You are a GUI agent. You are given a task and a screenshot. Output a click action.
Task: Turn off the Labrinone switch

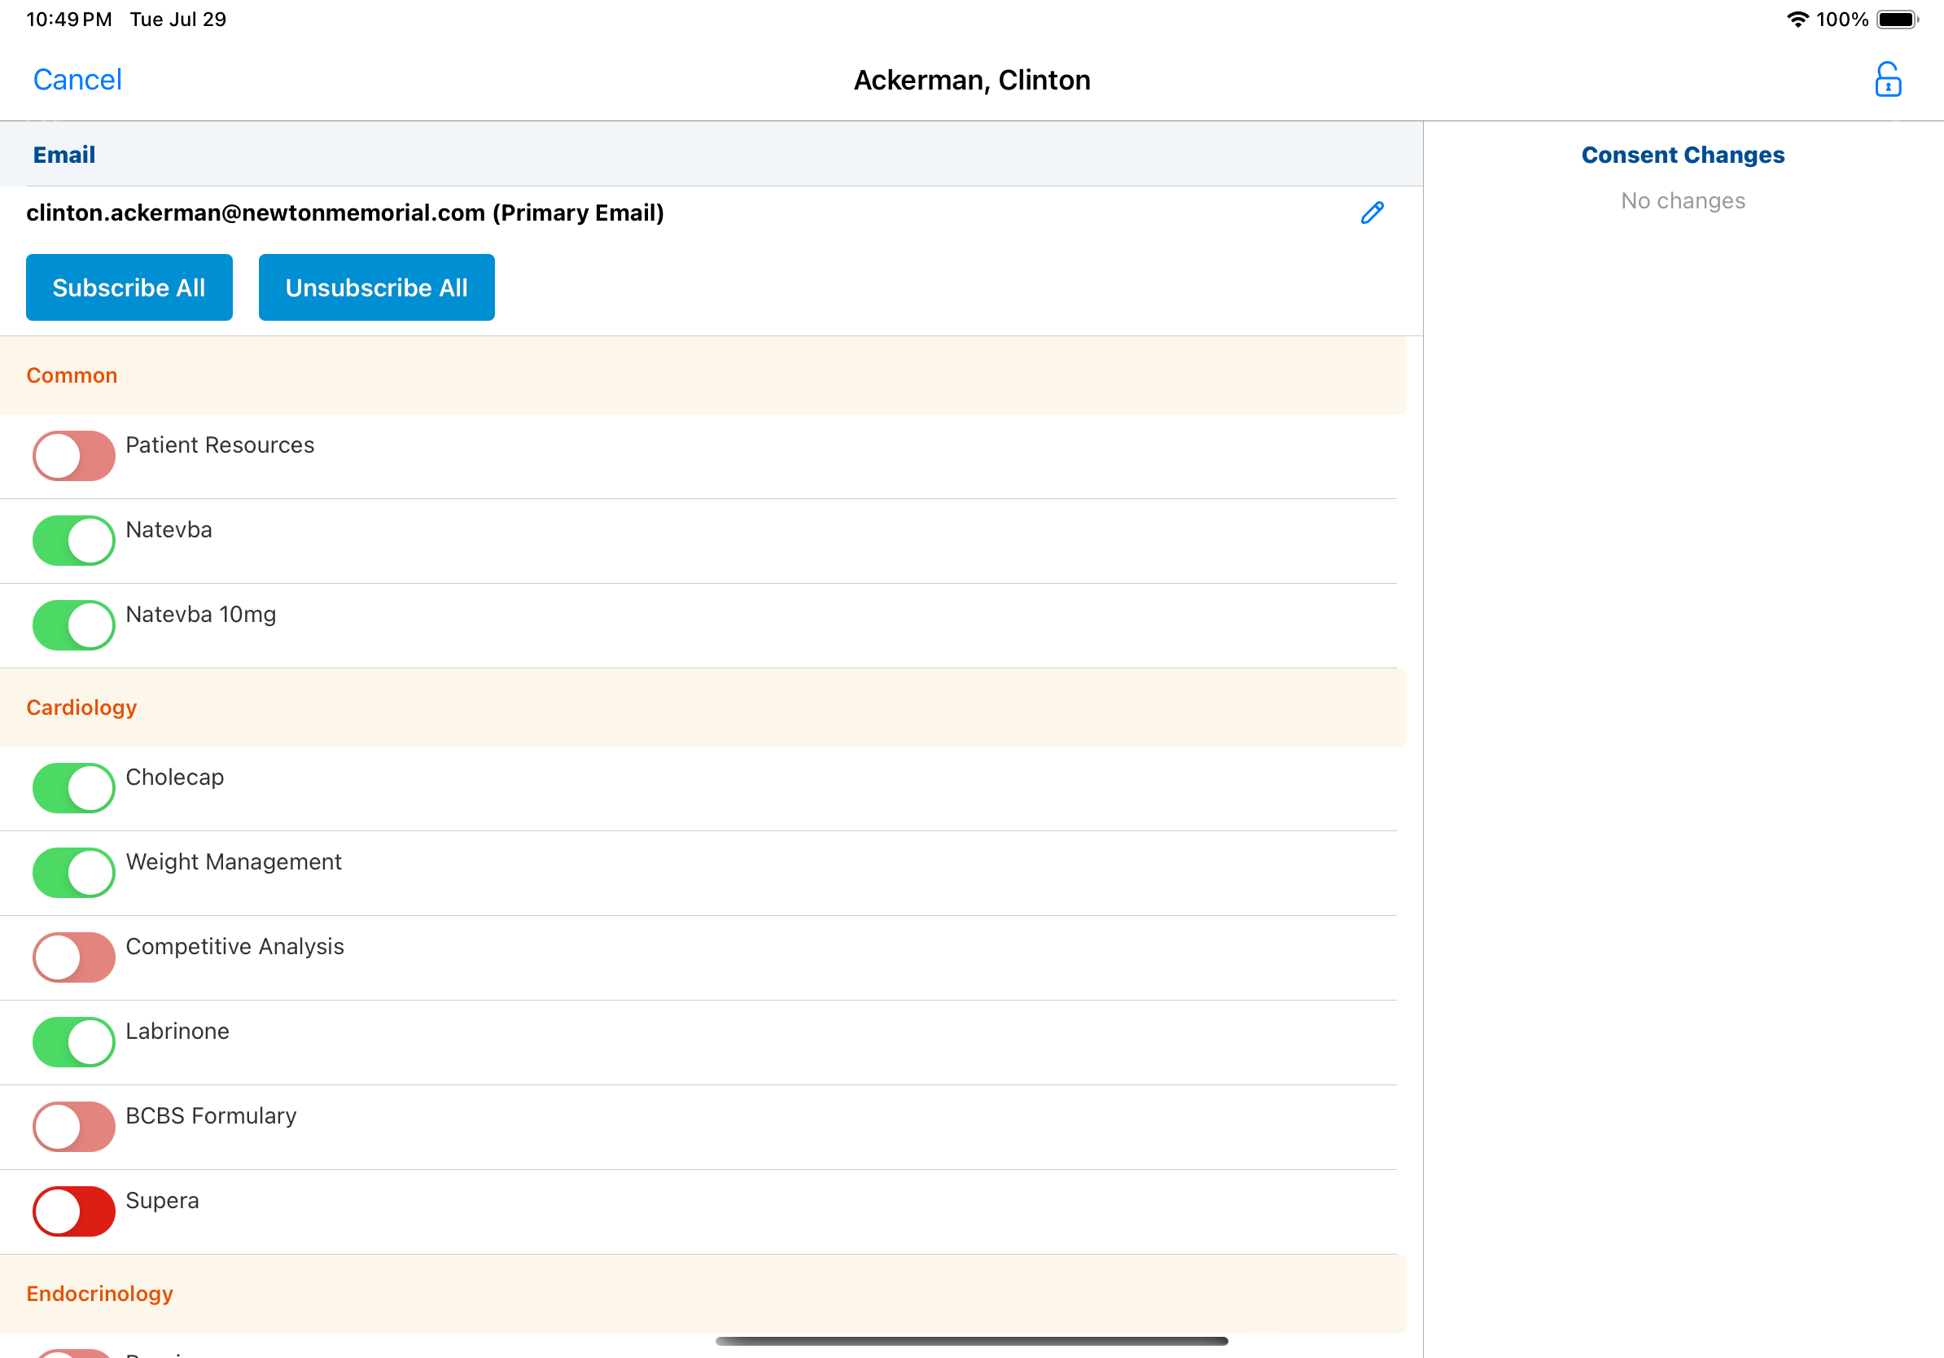coord(73,1041)
